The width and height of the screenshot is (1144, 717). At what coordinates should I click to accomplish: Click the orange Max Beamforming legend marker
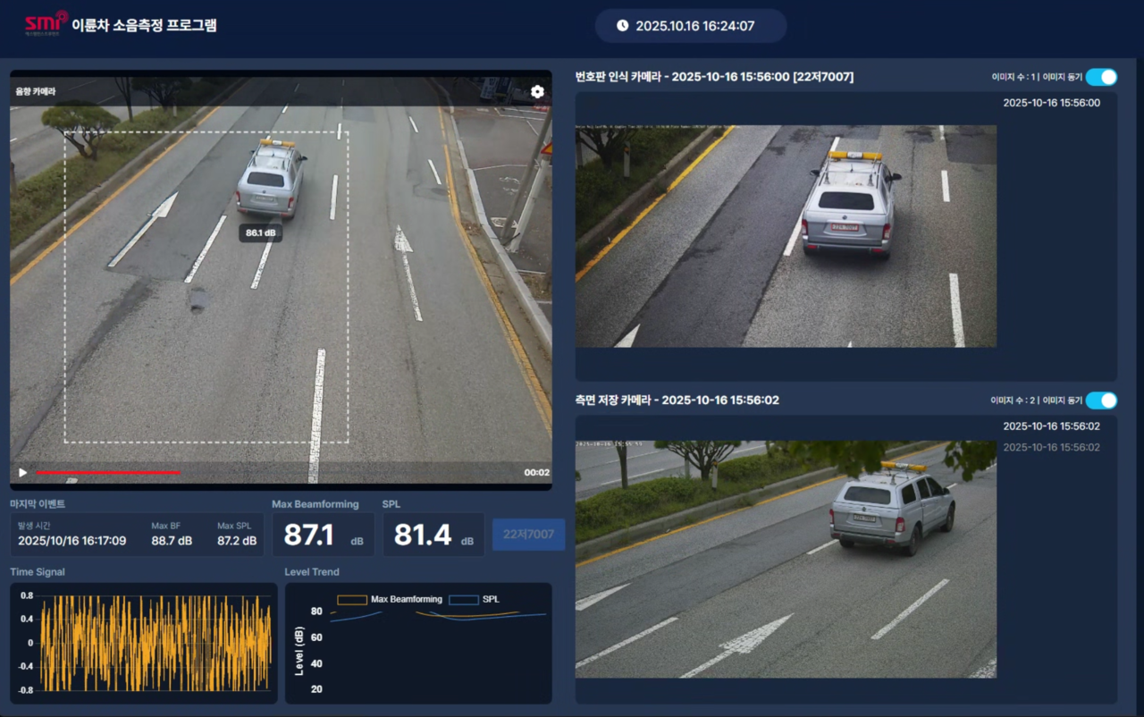[x=352, y=600]
